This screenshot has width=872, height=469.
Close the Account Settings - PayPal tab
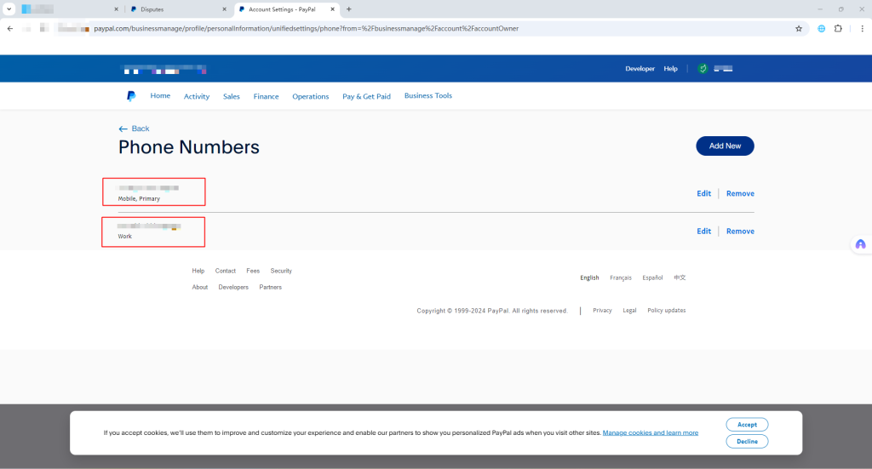pos(333,9)
